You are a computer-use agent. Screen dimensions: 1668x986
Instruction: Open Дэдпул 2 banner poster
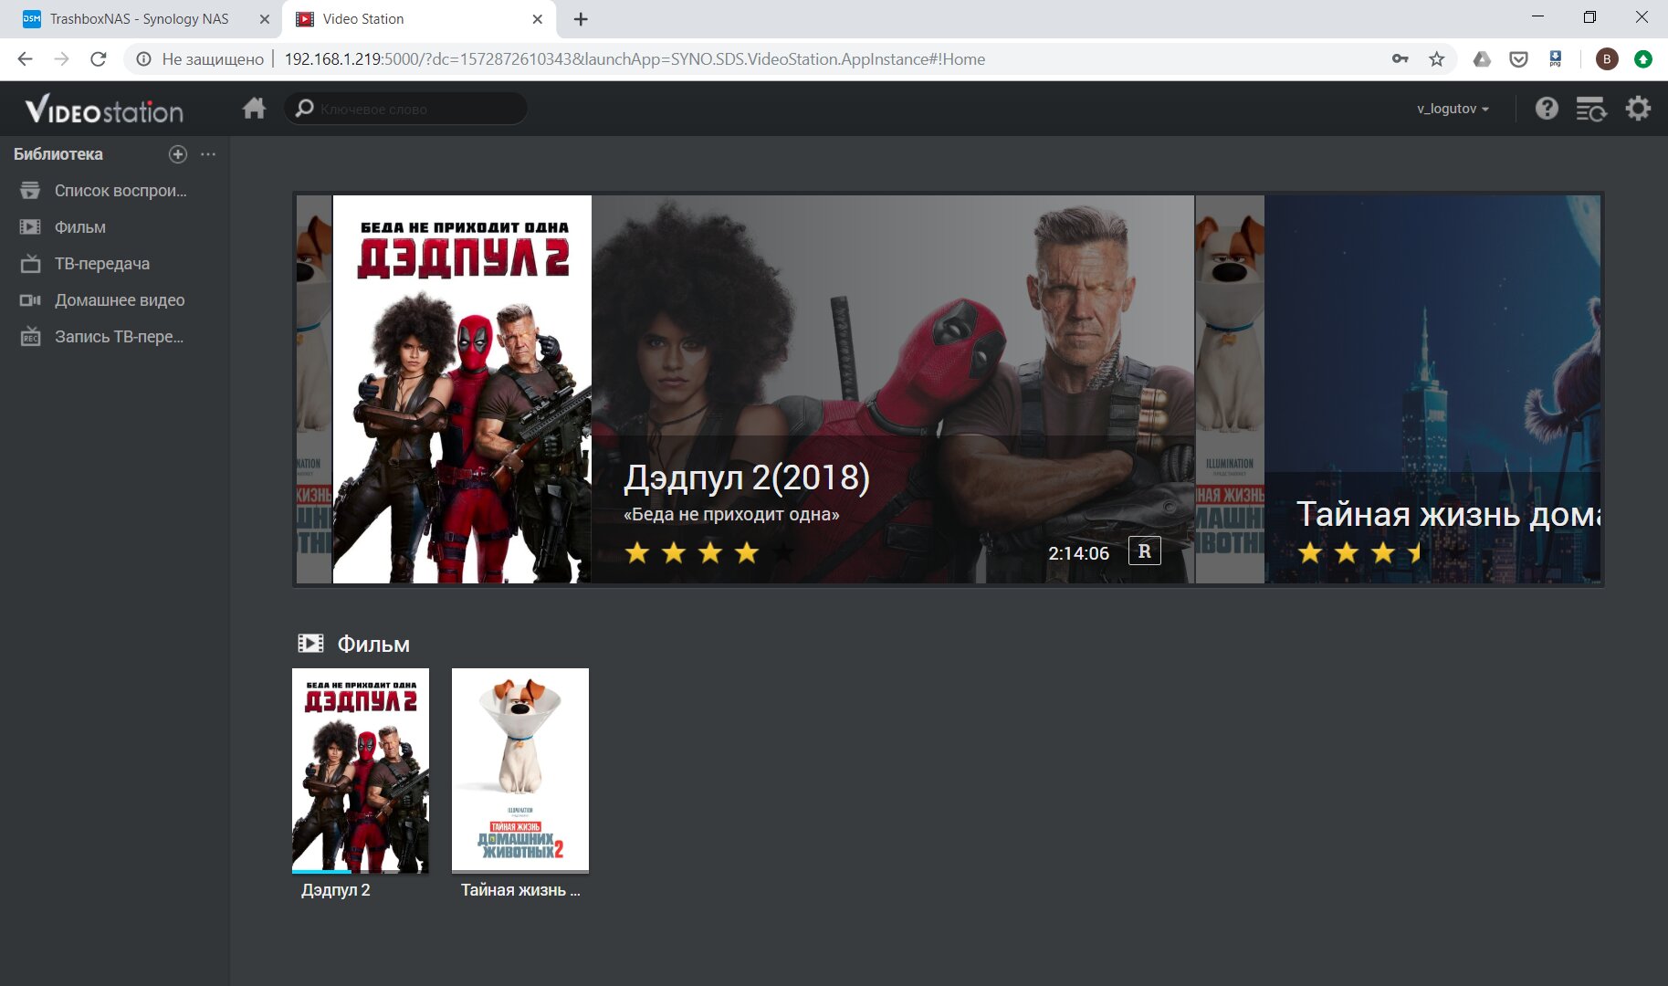462,389
